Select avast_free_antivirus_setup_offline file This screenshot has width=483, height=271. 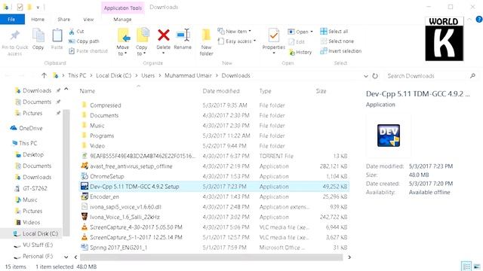(x=131, y=166)
